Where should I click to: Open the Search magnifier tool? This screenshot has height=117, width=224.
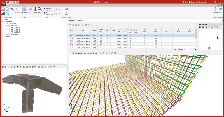click(40, 10)
